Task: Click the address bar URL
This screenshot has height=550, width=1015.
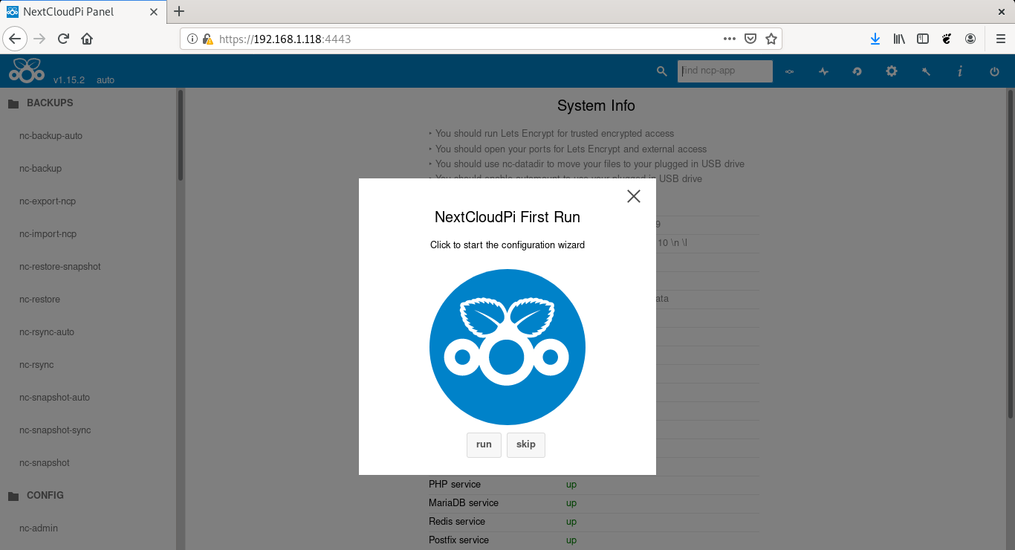Action: pyautogui.click(x=285, y=39)
